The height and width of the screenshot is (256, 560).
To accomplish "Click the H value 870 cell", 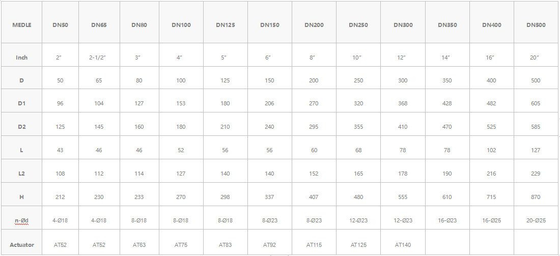I will click(536, 197).
